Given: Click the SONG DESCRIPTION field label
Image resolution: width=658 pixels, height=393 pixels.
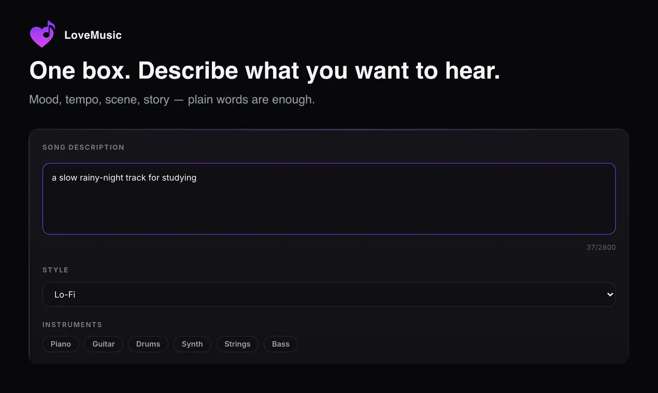Looking at the screenshot, I should point(83,147).
